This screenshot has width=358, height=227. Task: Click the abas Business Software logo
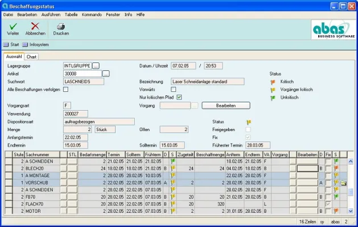pos(333,30)
